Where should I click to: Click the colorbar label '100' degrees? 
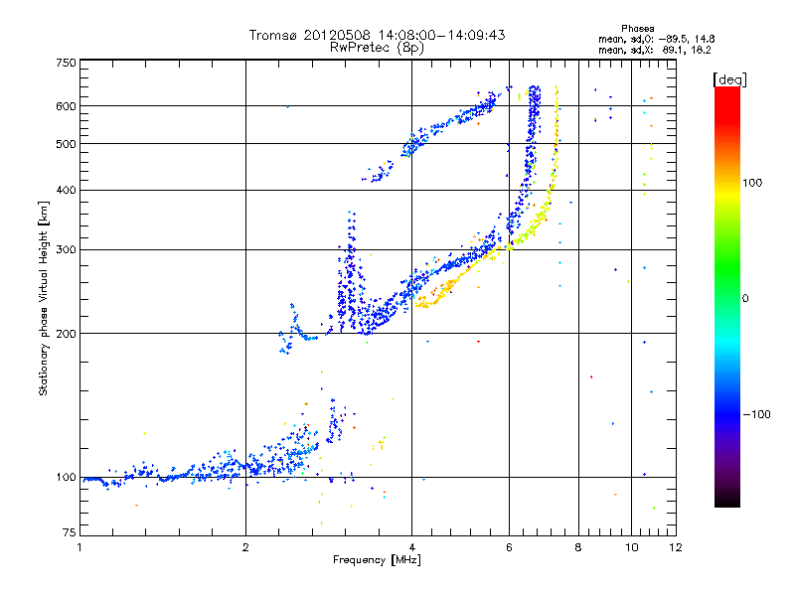pyautogui.click(x=752, y=183)
